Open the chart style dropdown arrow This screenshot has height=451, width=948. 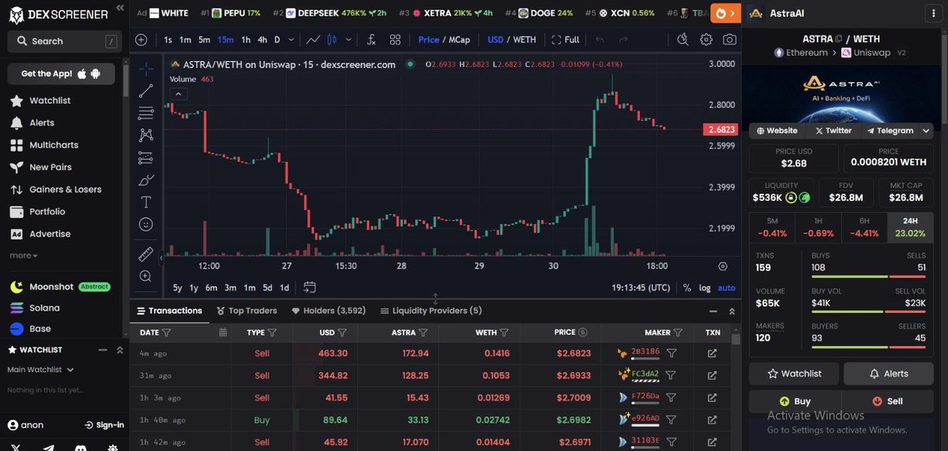point(349,39)
